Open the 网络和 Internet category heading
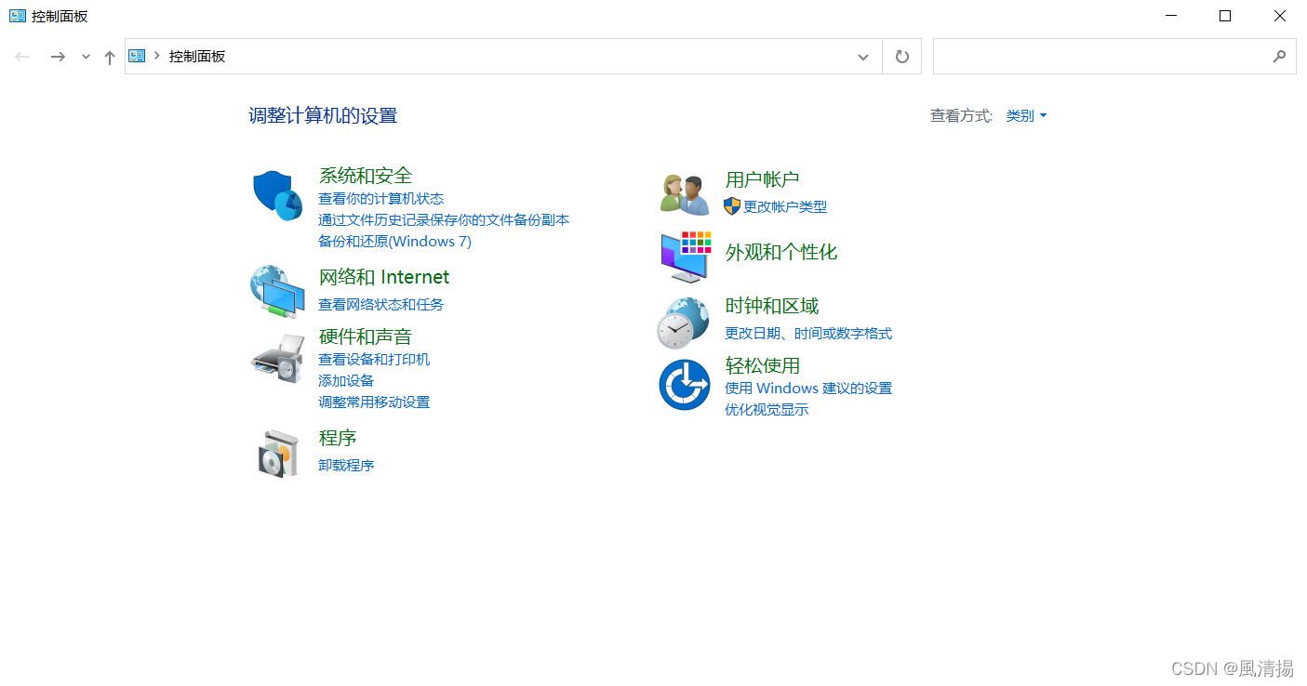 click(384, 277)
